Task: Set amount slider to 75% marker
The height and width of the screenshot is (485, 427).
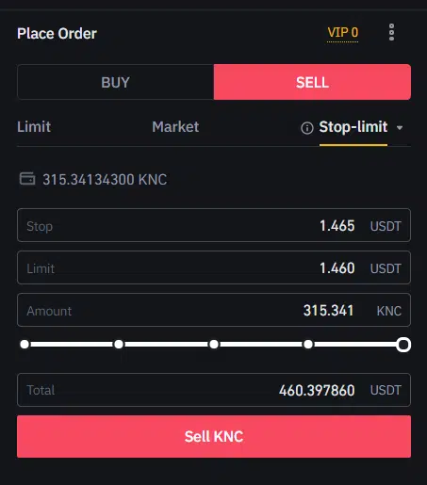Action: point(308,345)
